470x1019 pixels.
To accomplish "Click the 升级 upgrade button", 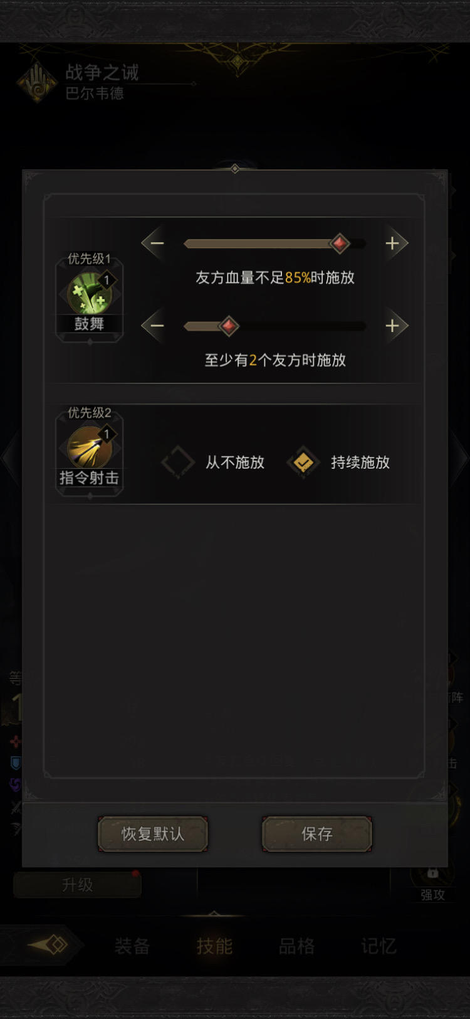I will [77, 885].
